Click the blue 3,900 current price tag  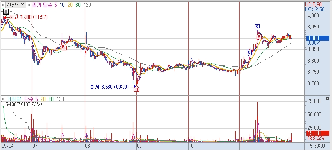coord(318,38)
